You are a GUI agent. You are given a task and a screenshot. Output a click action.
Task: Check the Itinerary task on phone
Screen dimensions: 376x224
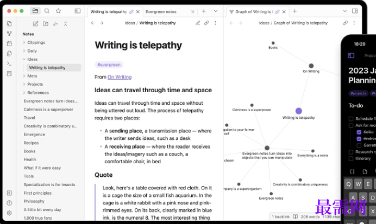pos(351,159)
